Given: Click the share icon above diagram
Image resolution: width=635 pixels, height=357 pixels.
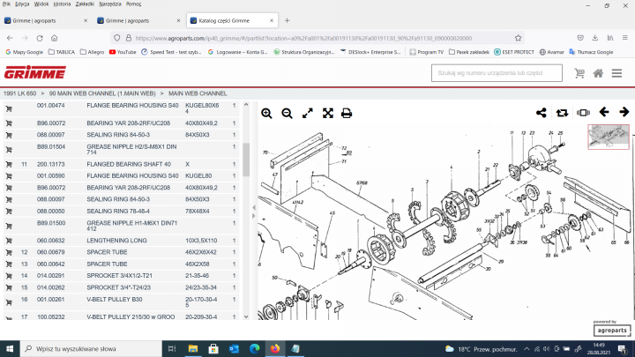Looking at the screenshot, I should point(542,113).
